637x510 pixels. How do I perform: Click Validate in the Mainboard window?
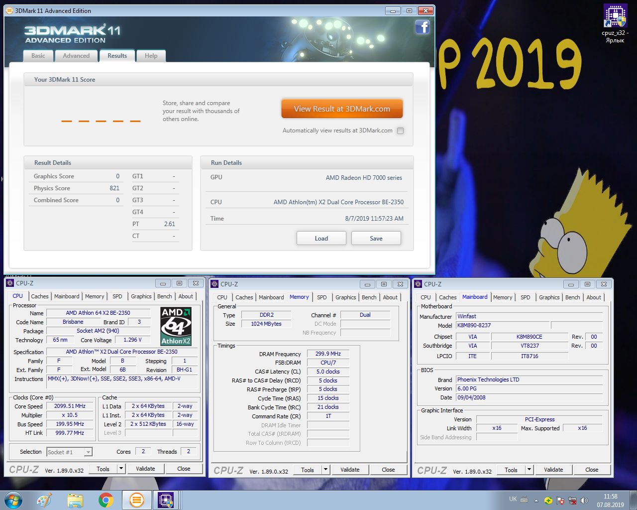[x=553, y=470]
